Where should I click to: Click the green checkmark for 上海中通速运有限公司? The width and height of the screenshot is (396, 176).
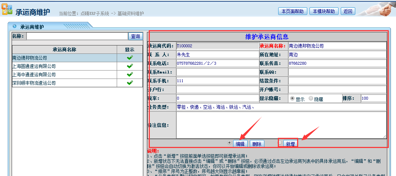129,75
